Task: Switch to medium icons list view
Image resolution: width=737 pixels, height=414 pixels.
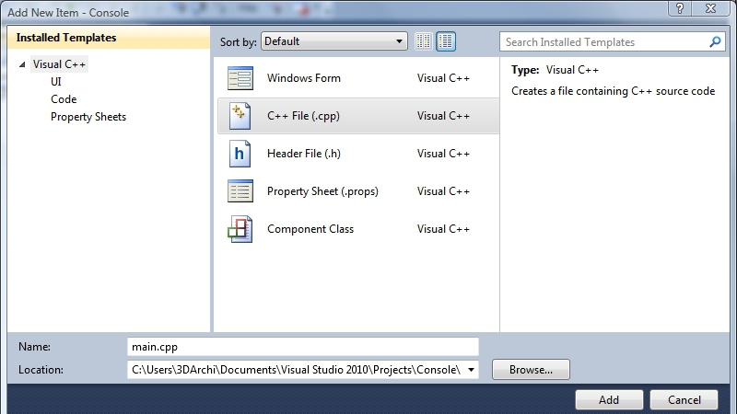Action: (x=446, y=41)
